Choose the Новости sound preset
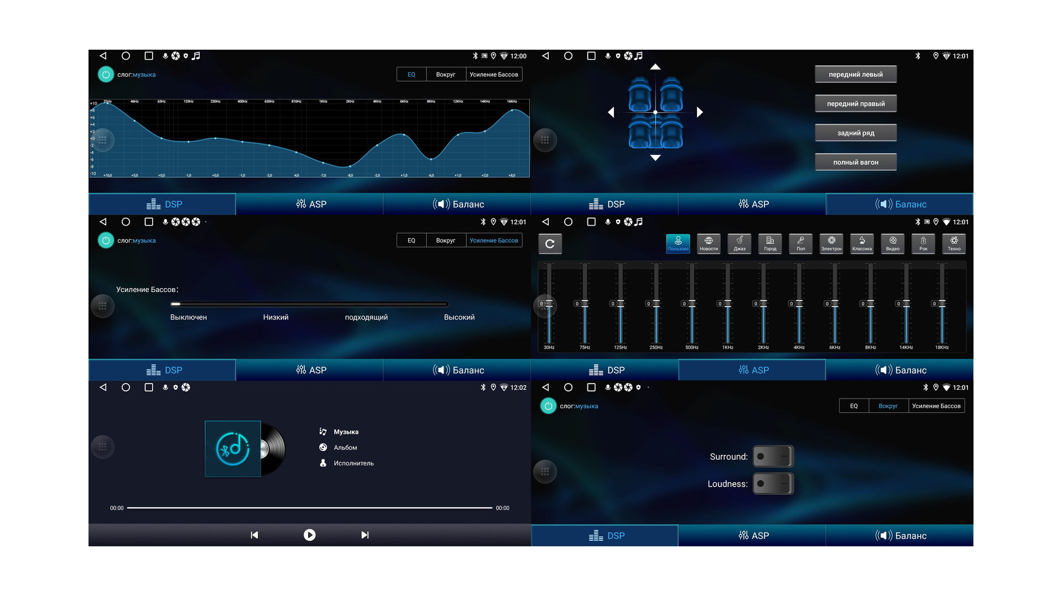This screenshot has height=596, width=1062. pyautogui.click(x=709, y=243)
